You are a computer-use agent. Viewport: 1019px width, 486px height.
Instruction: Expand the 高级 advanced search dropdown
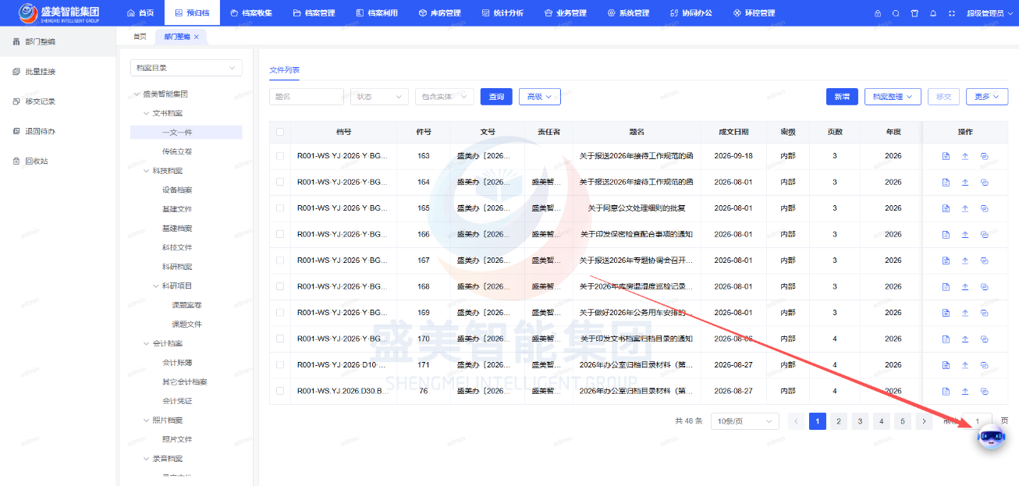[x=540, y=97]
